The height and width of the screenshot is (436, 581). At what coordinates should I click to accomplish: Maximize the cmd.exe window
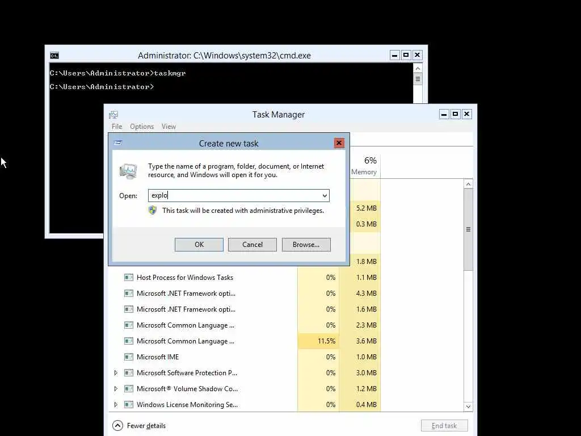tap(406, 55)
